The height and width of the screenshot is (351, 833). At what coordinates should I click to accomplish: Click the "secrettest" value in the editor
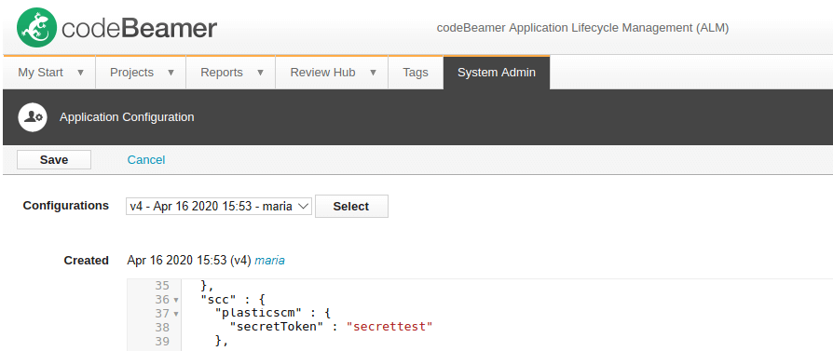pos(389,327)
